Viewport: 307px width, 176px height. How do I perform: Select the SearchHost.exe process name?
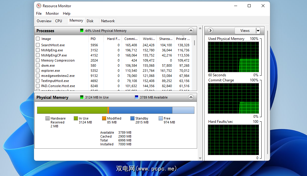pos(53,45)
